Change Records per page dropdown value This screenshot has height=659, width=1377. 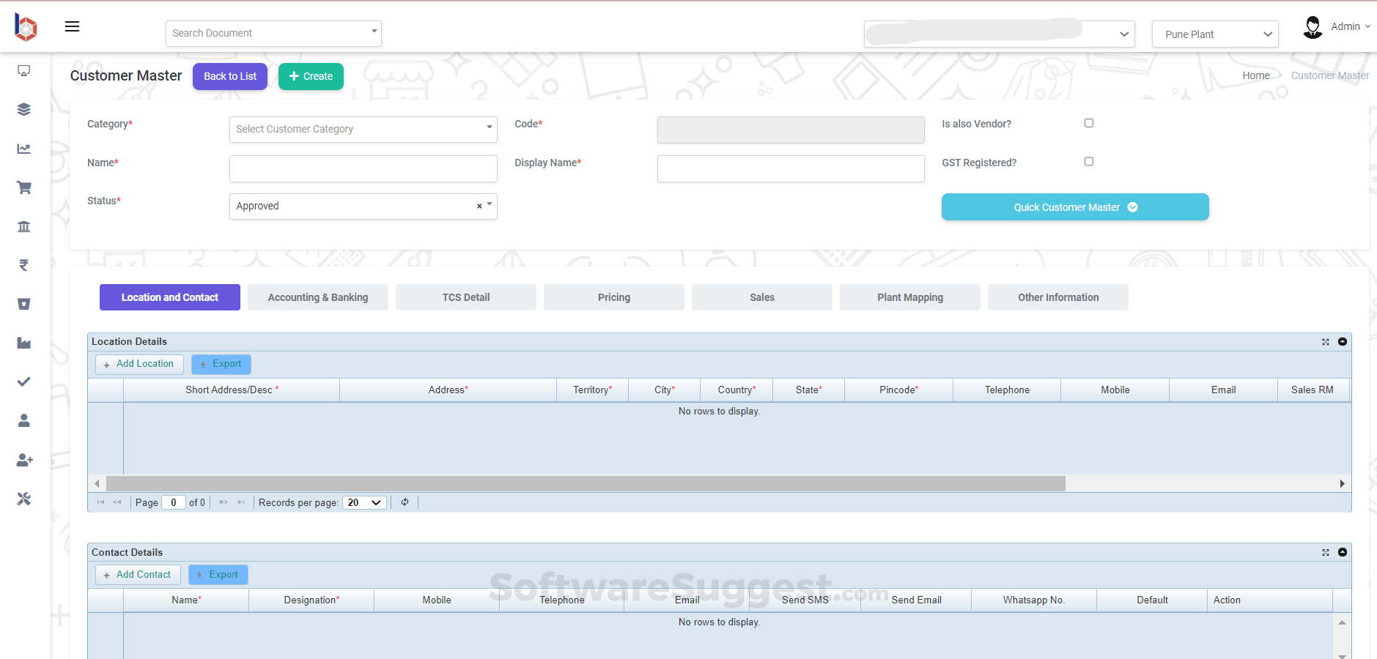363,502
